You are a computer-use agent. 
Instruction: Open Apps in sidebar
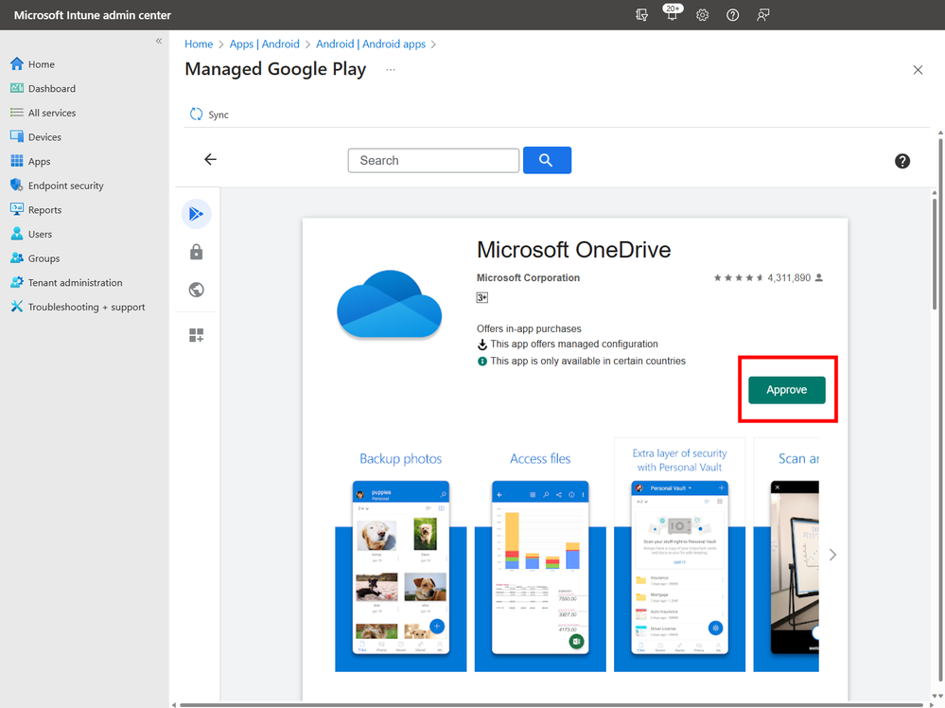(x=30, y=161)
